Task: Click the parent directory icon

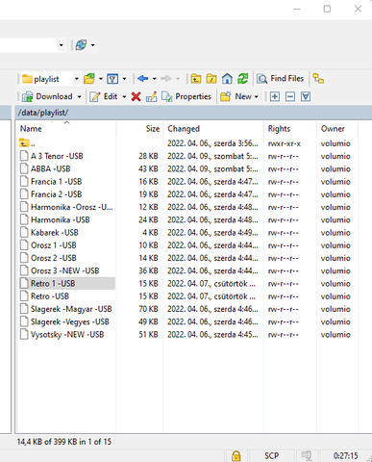Action: click(196, 79)
